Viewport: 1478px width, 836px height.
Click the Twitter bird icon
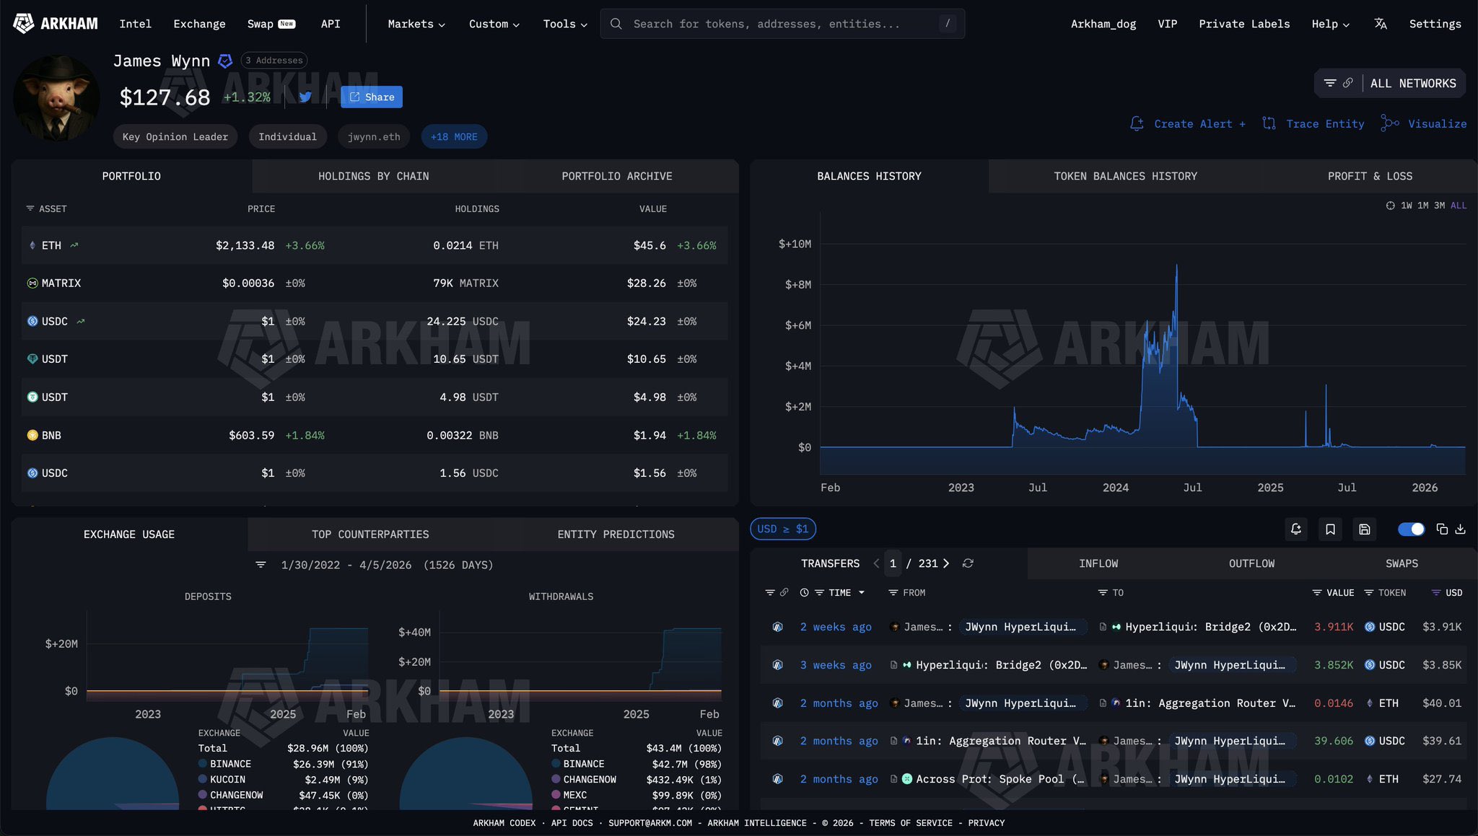pos(305,97)
